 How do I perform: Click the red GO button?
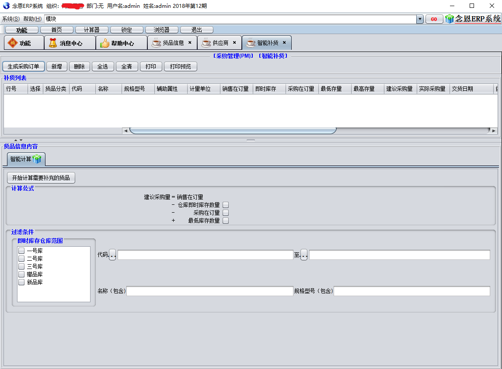434,19
